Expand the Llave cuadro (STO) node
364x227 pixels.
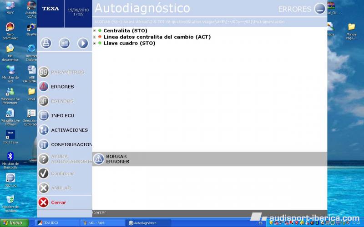pyautogui.click(x=95, y=43)
